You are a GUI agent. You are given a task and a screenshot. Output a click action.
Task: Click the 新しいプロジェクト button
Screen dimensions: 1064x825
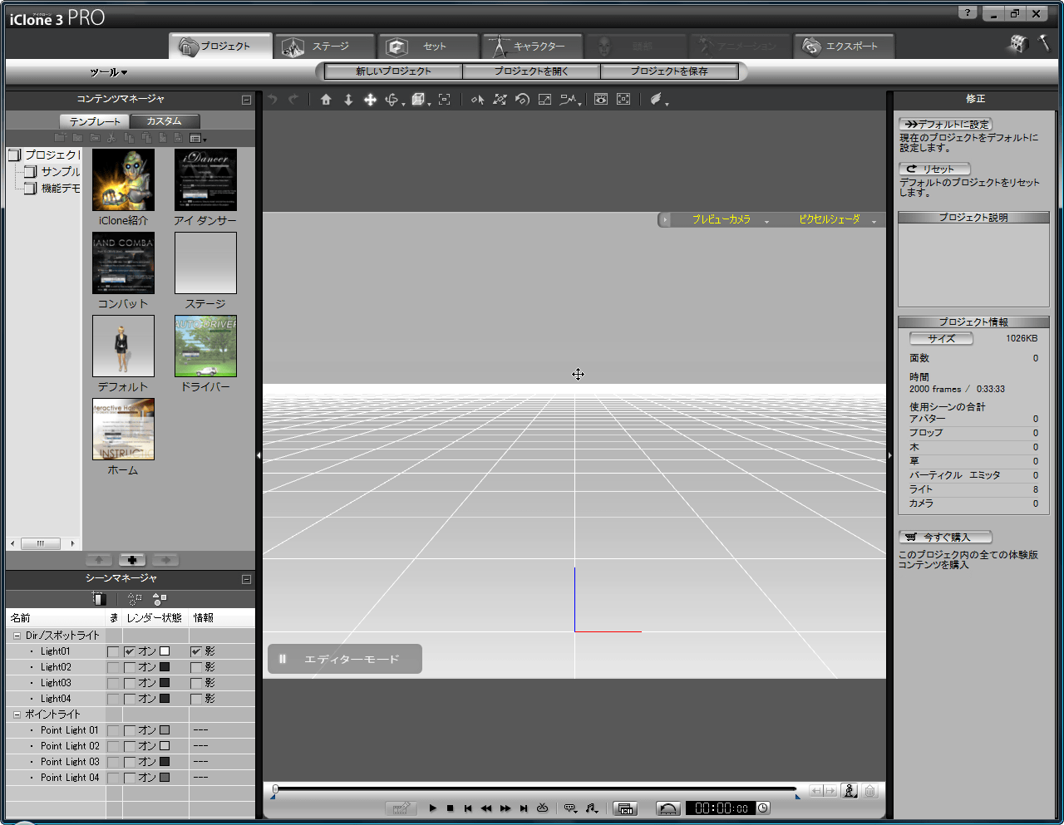[x=394, y=71]
